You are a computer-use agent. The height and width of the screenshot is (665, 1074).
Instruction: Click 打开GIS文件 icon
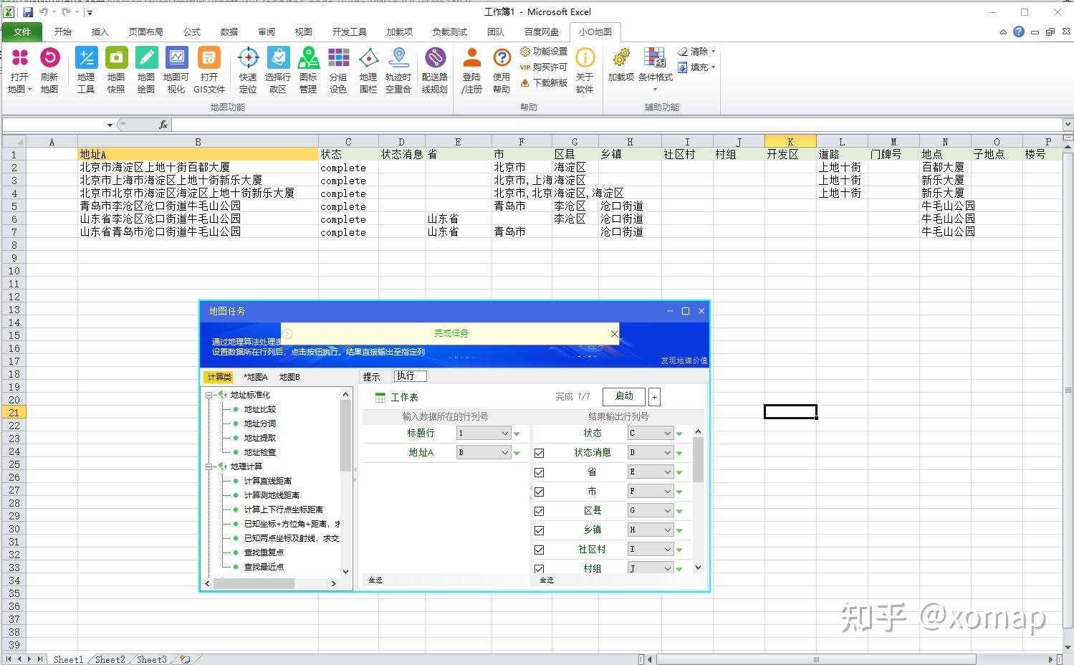[208, 70]
